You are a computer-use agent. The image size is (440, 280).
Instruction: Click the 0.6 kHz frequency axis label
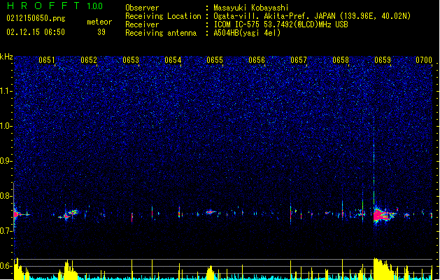tap(6, 266)
